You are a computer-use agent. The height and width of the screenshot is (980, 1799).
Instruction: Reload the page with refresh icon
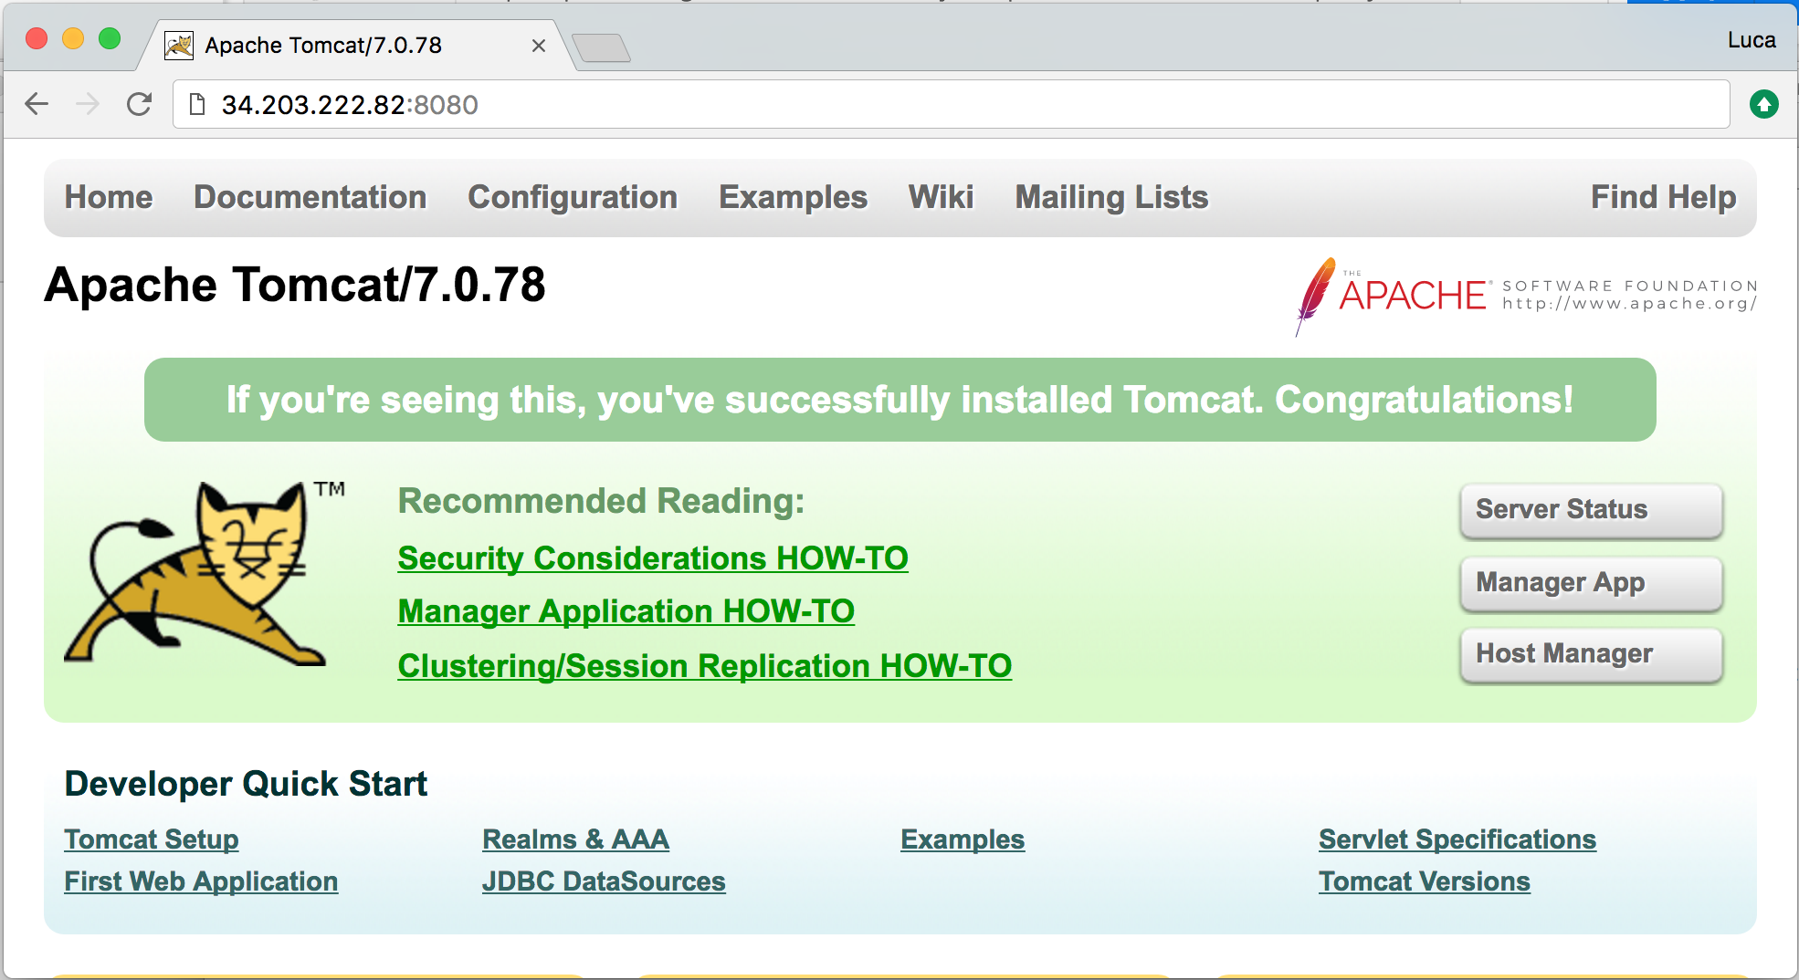click(139, 103)
